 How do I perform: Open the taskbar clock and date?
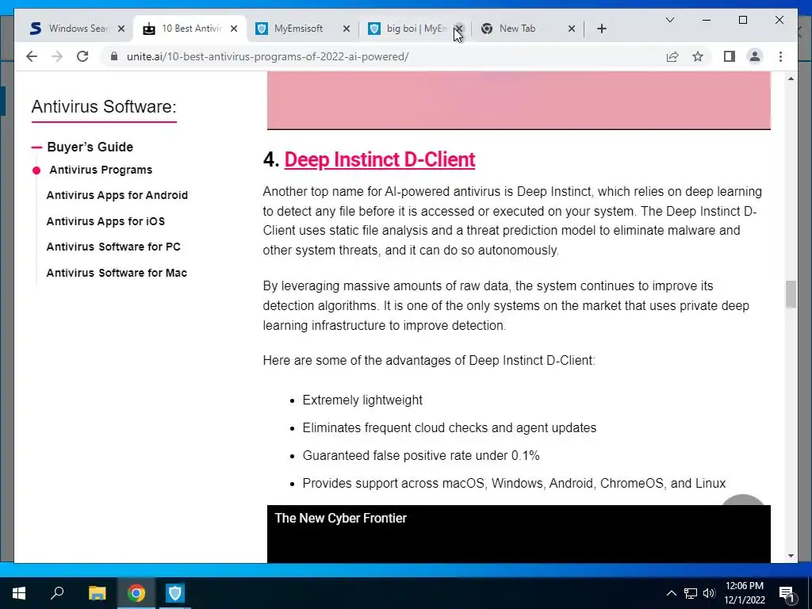coord(744,593)
